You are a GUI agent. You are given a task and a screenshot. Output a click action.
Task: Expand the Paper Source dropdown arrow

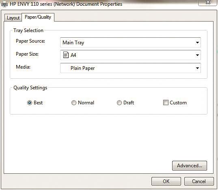tap(197, 43)
